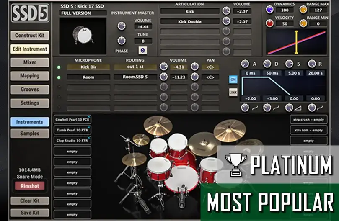Click the kick drum preview thumbnail
Screen dimensions: 339x221
tap(83, 36)
